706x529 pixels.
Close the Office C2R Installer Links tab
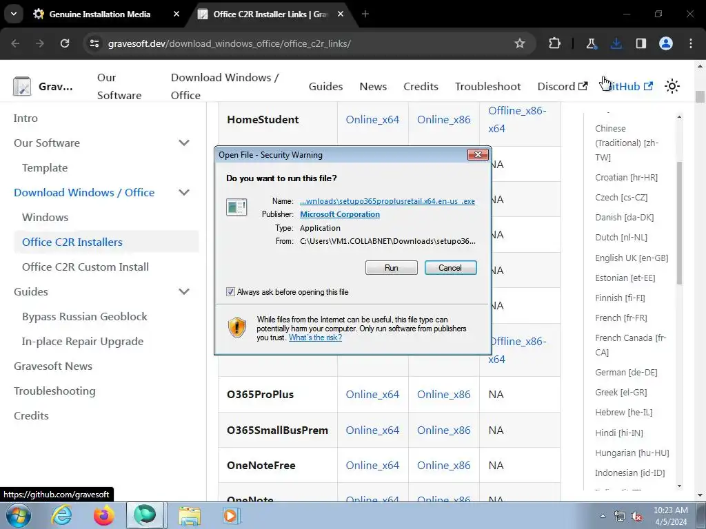coord(341,14)
